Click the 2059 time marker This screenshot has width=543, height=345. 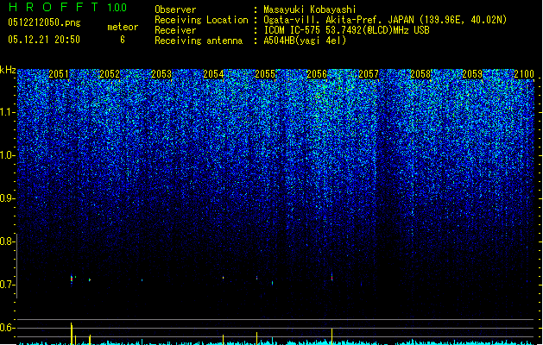point(472,74)
